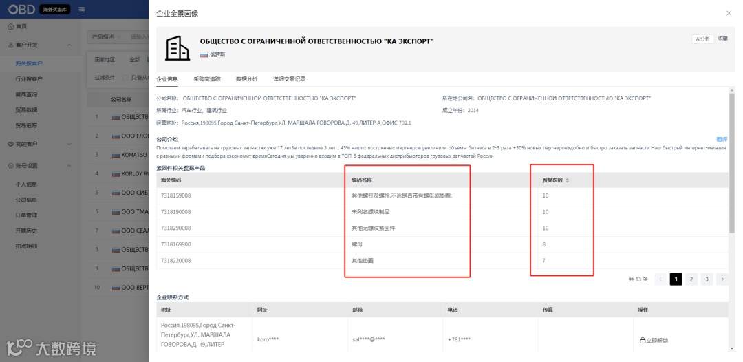743x362 pixels.
Task: Click the home icon beside 首页
Action: click(x=11, y=27)
